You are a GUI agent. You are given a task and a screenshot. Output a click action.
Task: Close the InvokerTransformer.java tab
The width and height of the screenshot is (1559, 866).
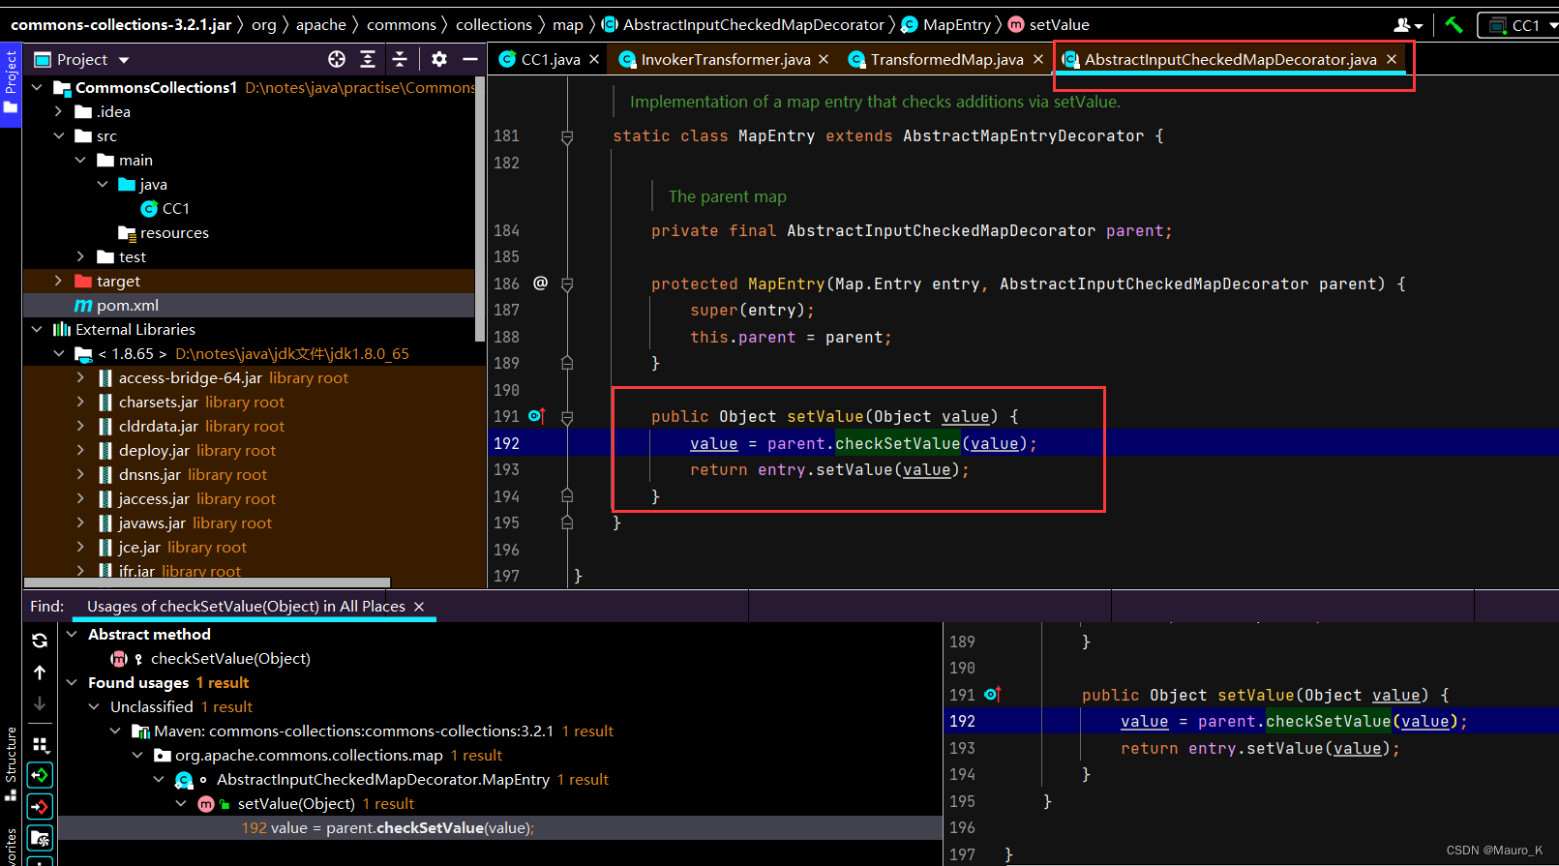[x=824, y=59]
